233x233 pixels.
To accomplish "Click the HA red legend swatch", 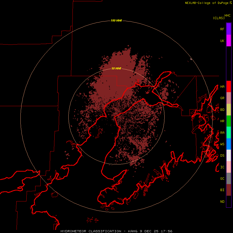I will click(229, 86).
